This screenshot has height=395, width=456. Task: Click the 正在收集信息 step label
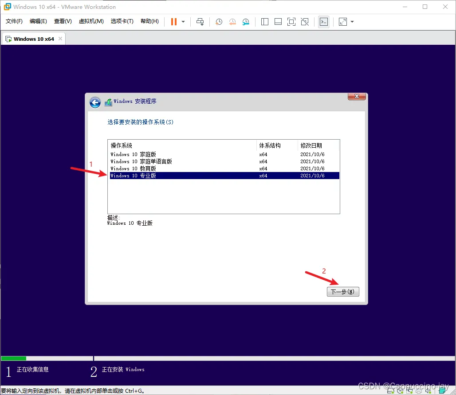coord(32,369)
